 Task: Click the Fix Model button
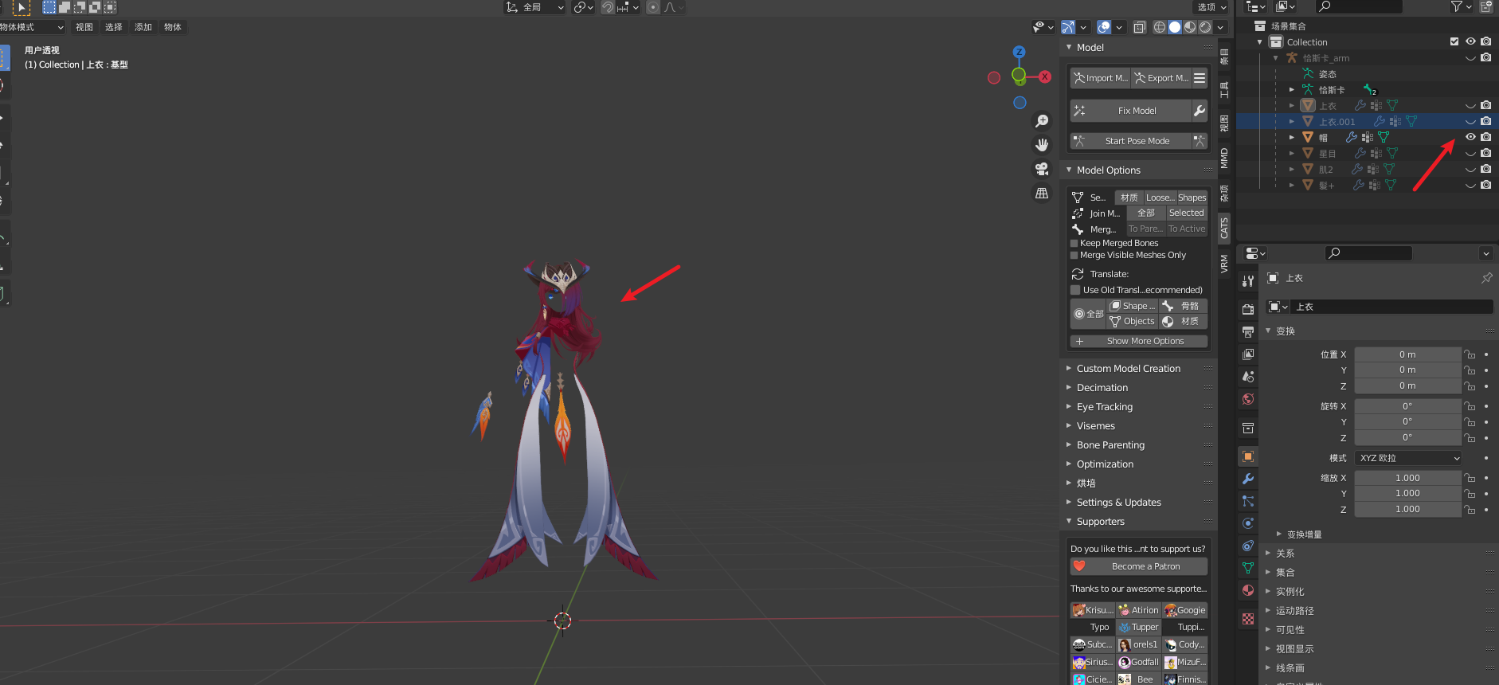(x=1131, y=111)
